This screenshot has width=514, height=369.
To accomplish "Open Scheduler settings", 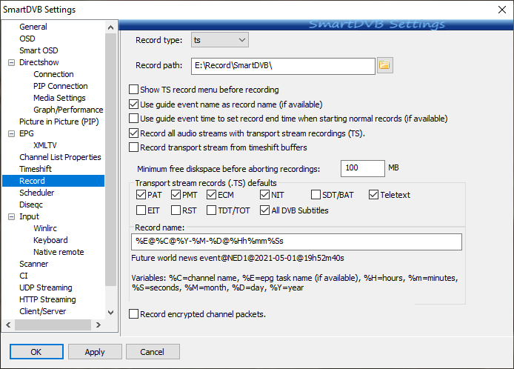I will pos(37,193).
